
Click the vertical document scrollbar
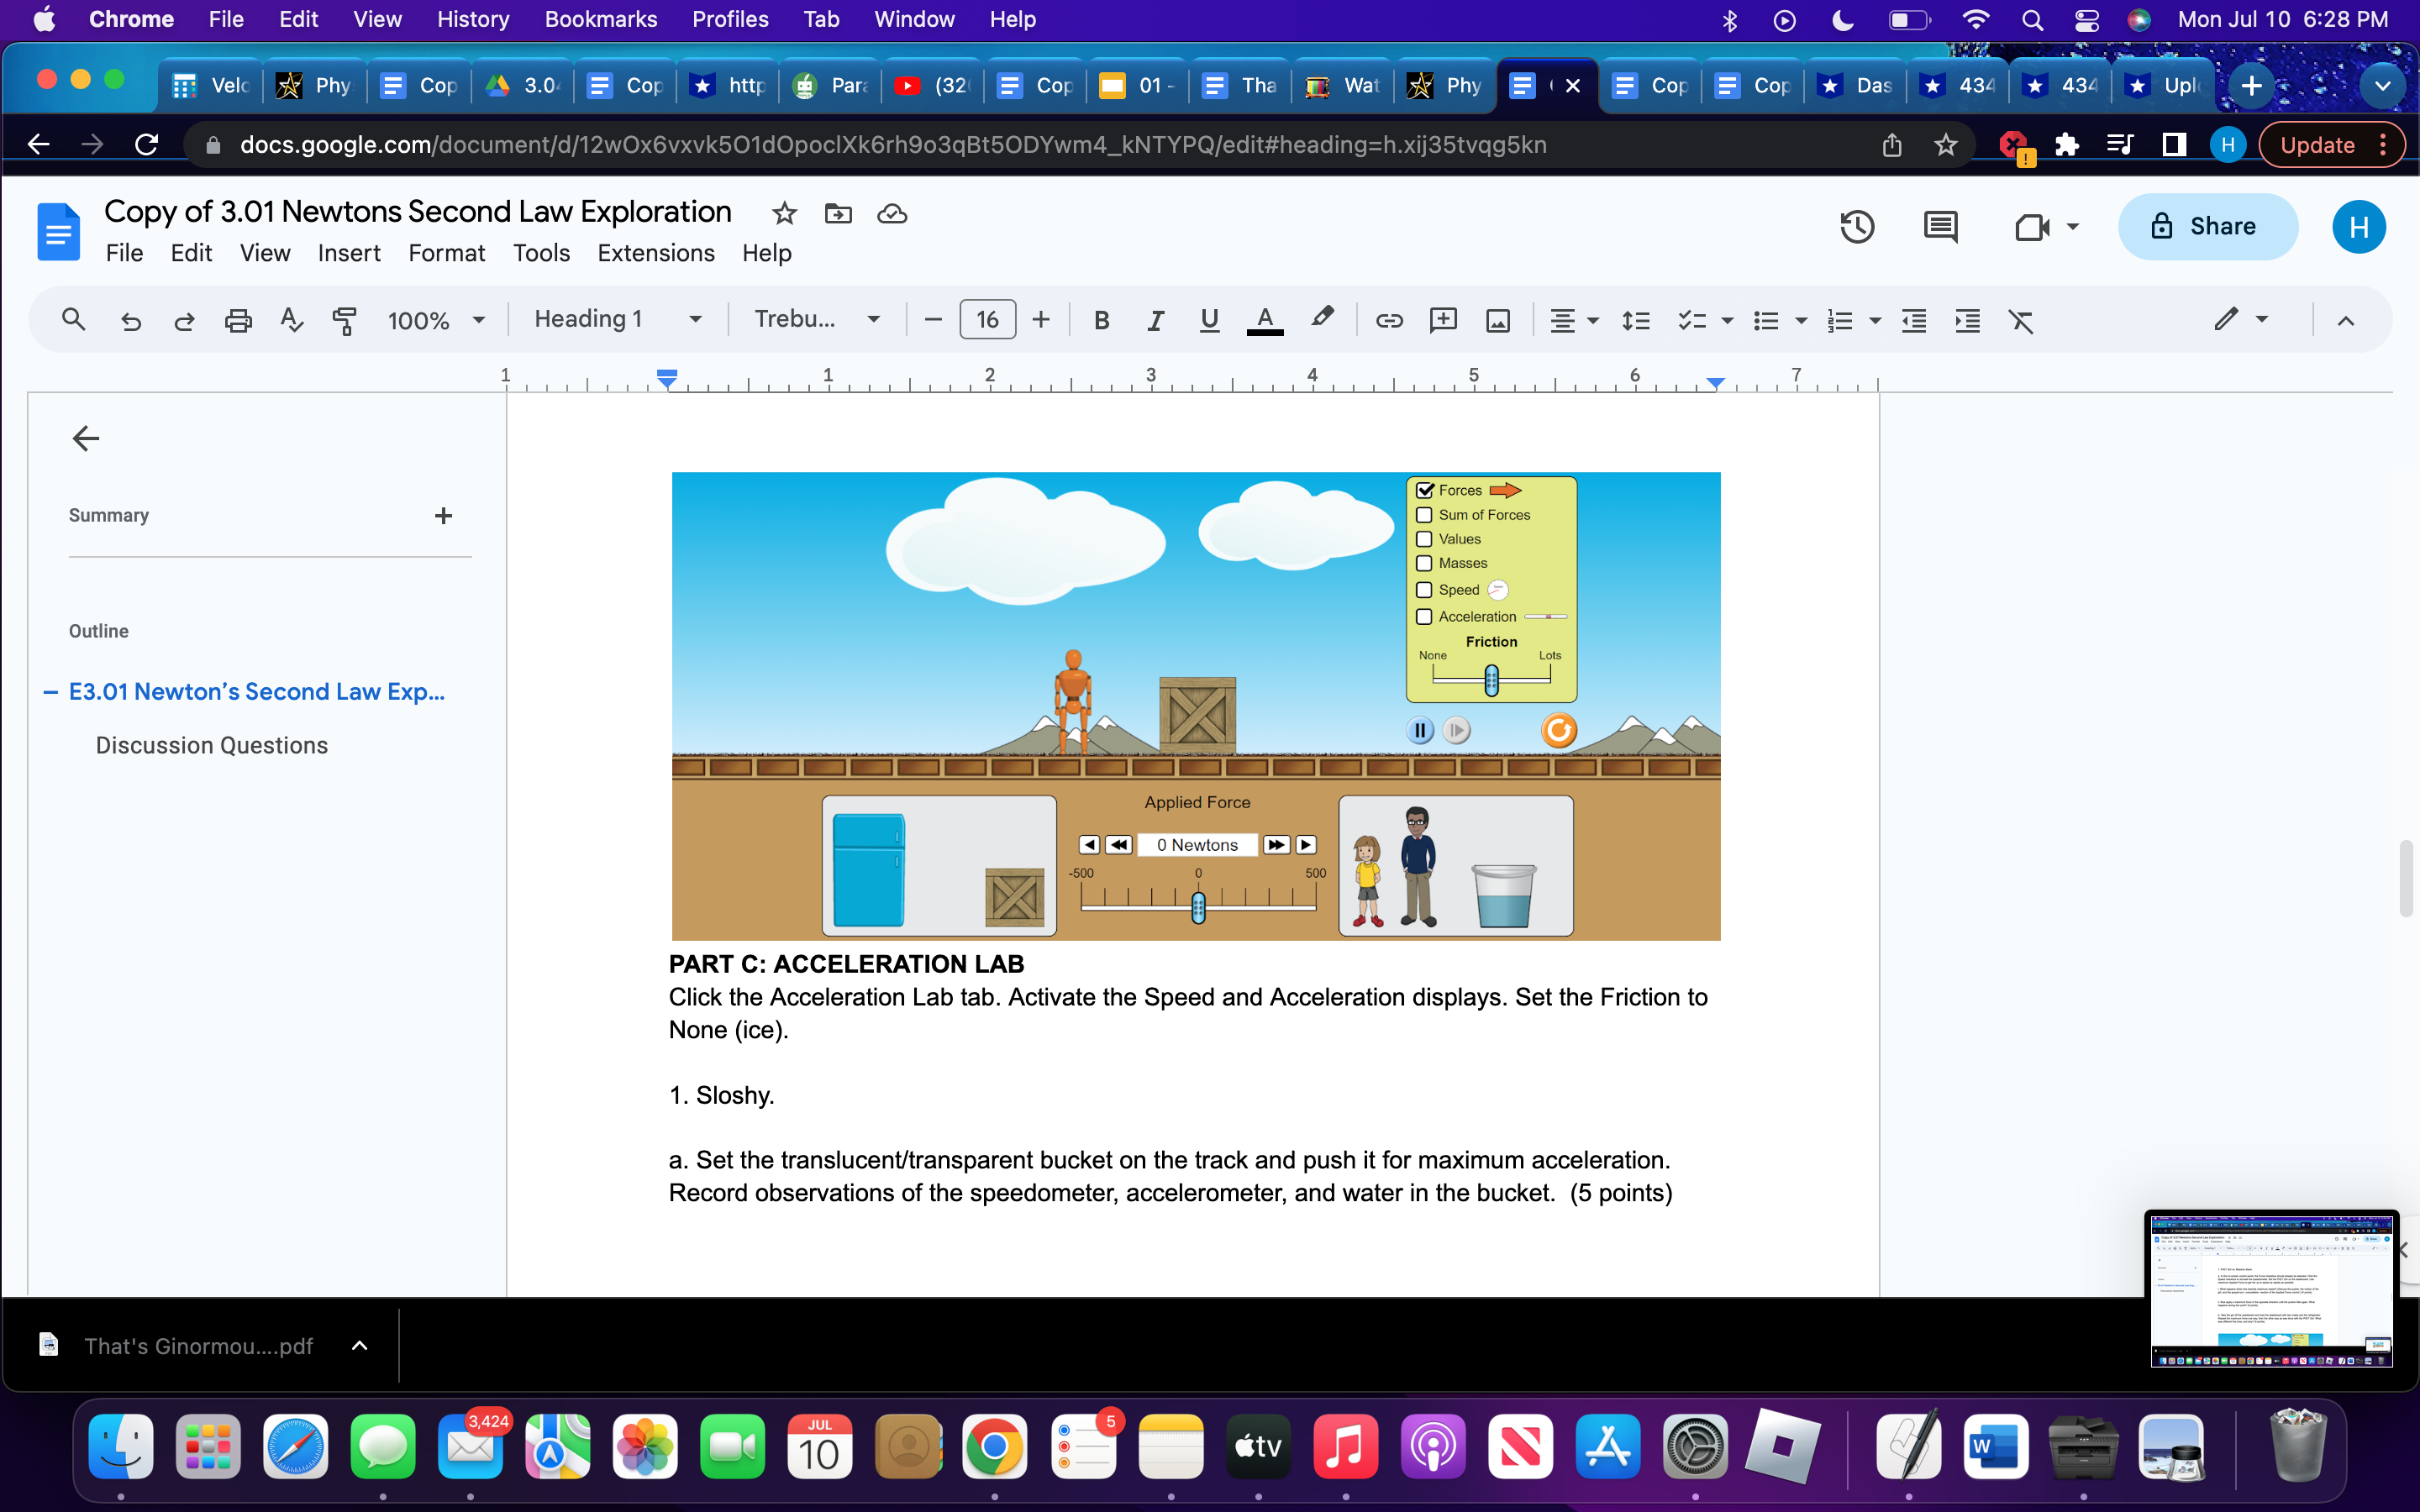coord(2406,879)
